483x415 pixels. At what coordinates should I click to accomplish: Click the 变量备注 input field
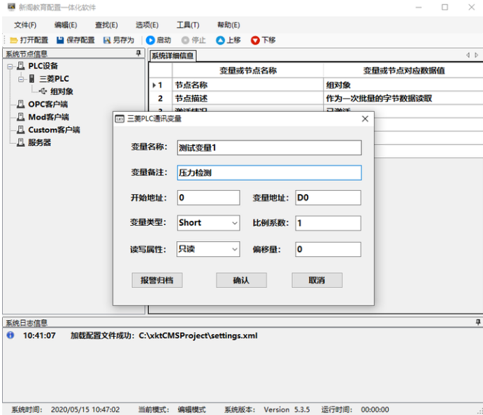tap(269, 173)
